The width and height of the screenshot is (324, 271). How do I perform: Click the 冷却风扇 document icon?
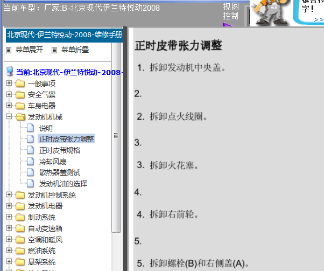pos(30,161)
